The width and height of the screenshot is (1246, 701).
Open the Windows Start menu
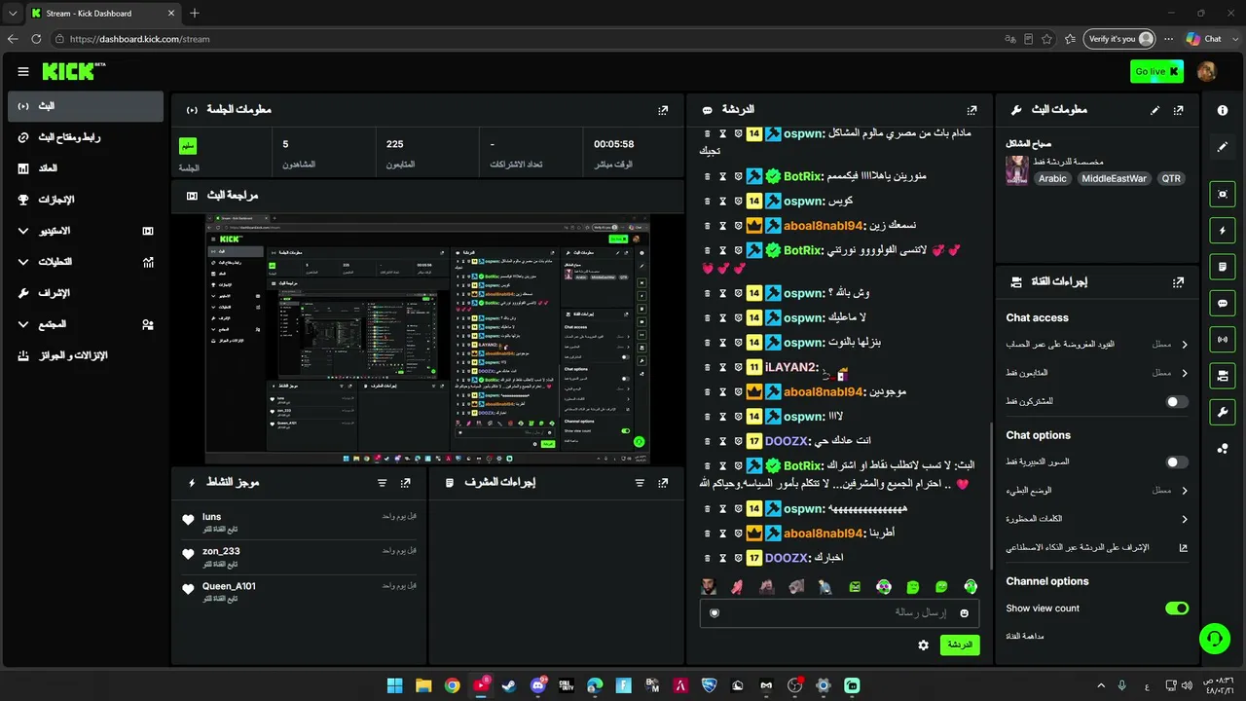394,685
